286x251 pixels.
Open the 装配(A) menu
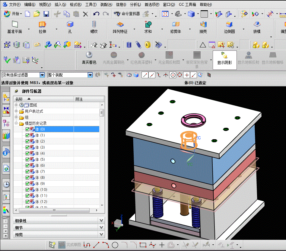click(x=106, y=5)
